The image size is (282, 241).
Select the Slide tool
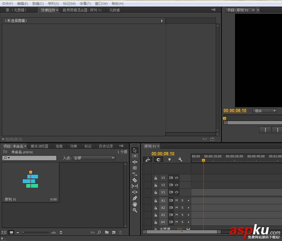click(135, 192)
